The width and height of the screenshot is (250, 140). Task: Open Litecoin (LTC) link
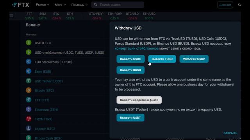(45, 129)
